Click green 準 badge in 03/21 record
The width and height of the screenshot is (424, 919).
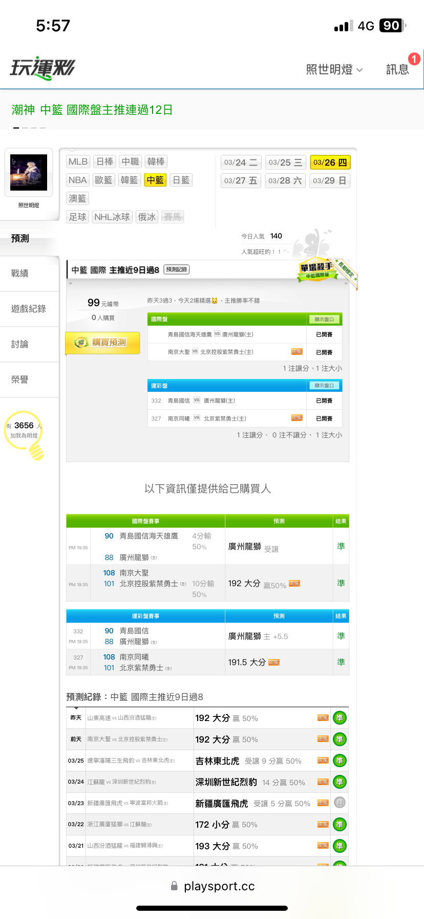click(x=340, y=846)
